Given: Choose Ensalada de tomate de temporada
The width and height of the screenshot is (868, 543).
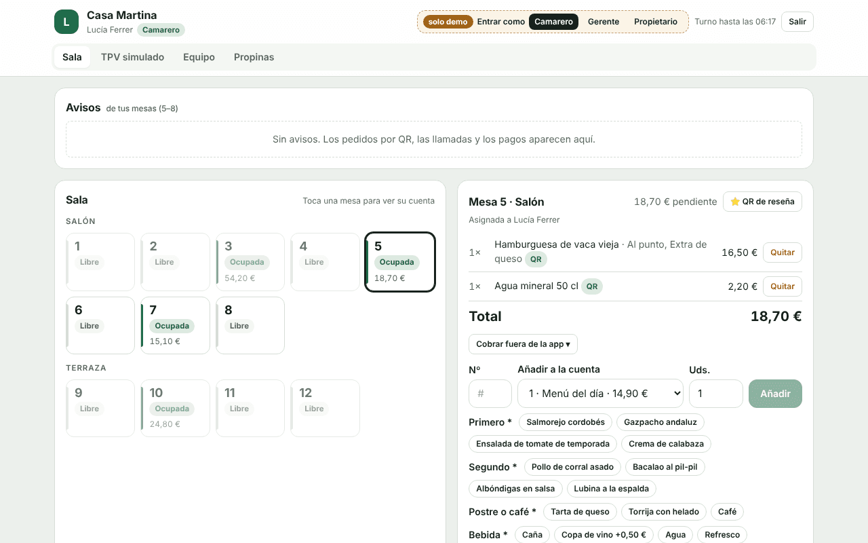Looking at the screenshot, I should tap(542, 444).
